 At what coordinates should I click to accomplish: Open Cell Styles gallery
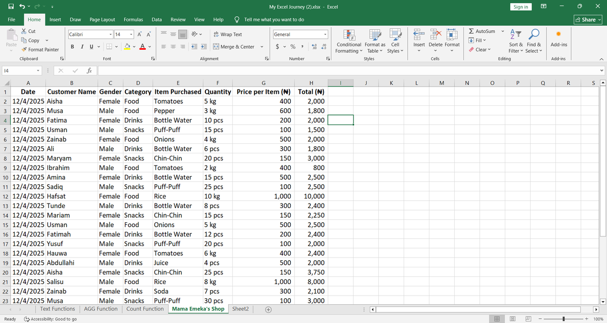coord(395,42)
